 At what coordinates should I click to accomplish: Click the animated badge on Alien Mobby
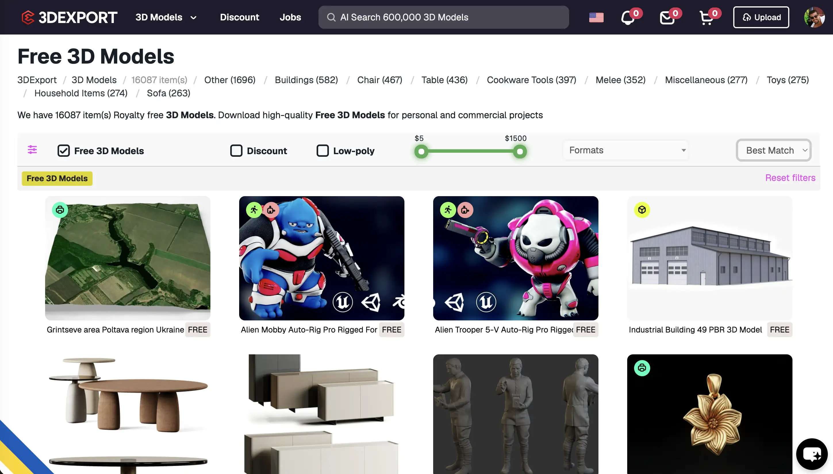(254, 210)
